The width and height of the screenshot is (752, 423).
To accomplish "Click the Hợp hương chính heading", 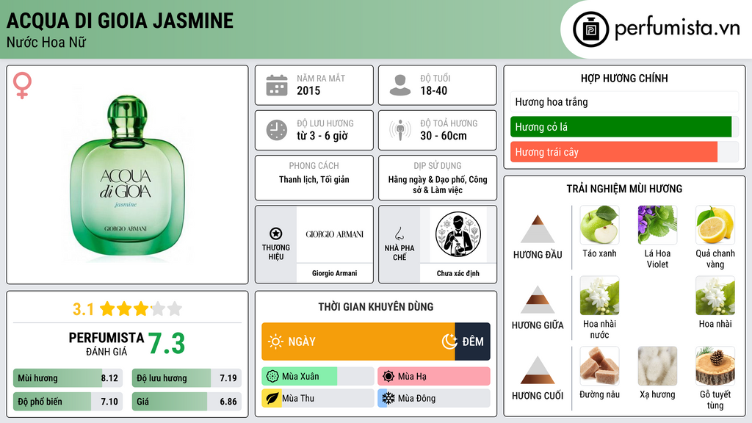I will pyautogui.click(x=624, y=78).
